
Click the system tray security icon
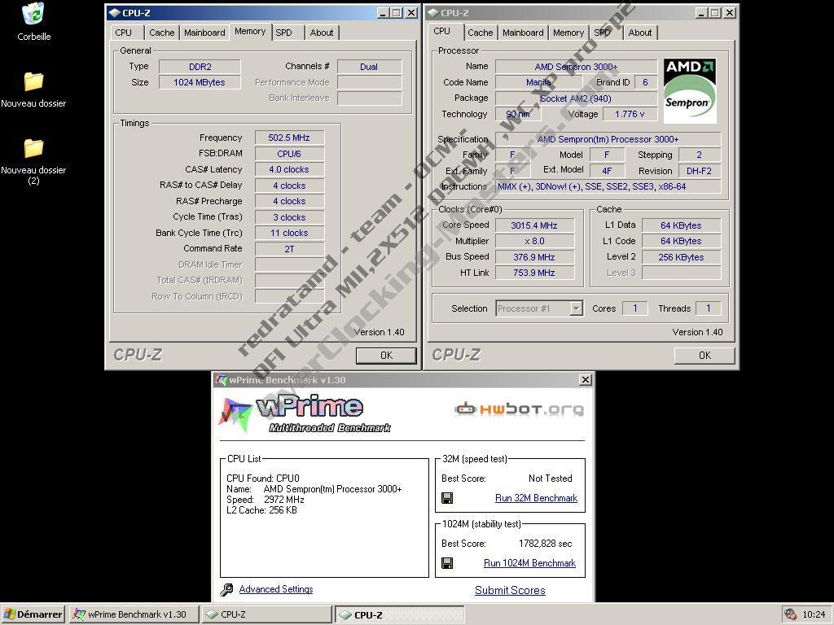790,614
